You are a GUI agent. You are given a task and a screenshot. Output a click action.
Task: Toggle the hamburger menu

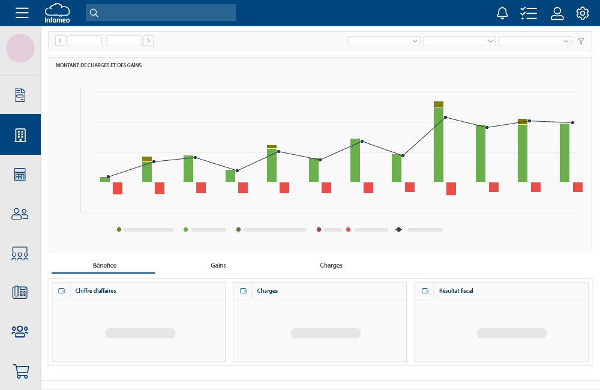coord(22,13)
